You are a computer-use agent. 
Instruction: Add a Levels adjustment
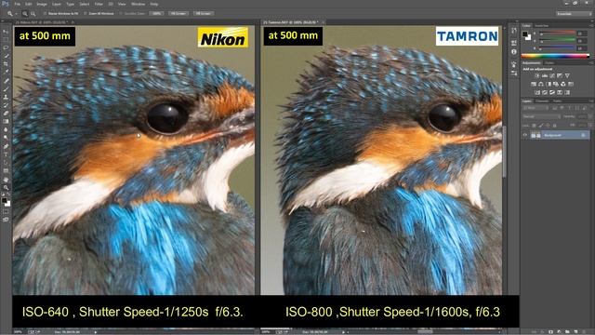click(545, 76)
